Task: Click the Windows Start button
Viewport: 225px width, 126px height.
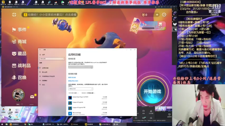Action: (x=2, y=124)
